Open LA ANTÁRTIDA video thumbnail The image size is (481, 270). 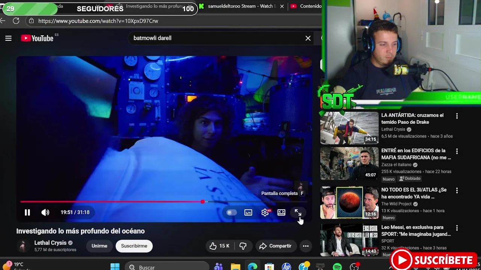pos(349,128)
